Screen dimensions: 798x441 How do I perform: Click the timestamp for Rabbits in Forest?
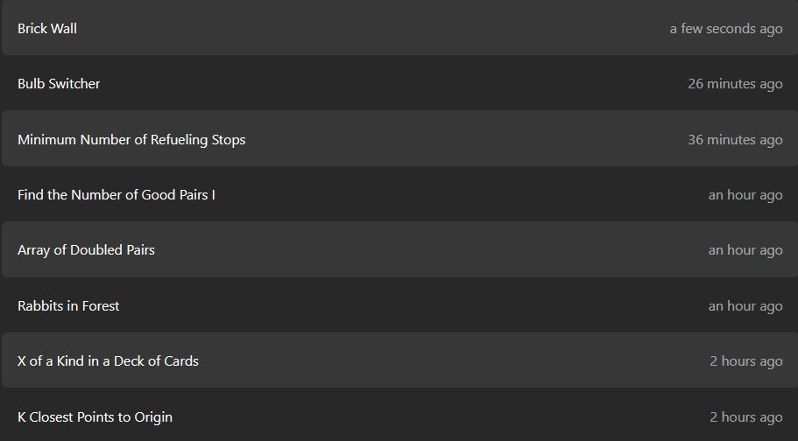745,306
